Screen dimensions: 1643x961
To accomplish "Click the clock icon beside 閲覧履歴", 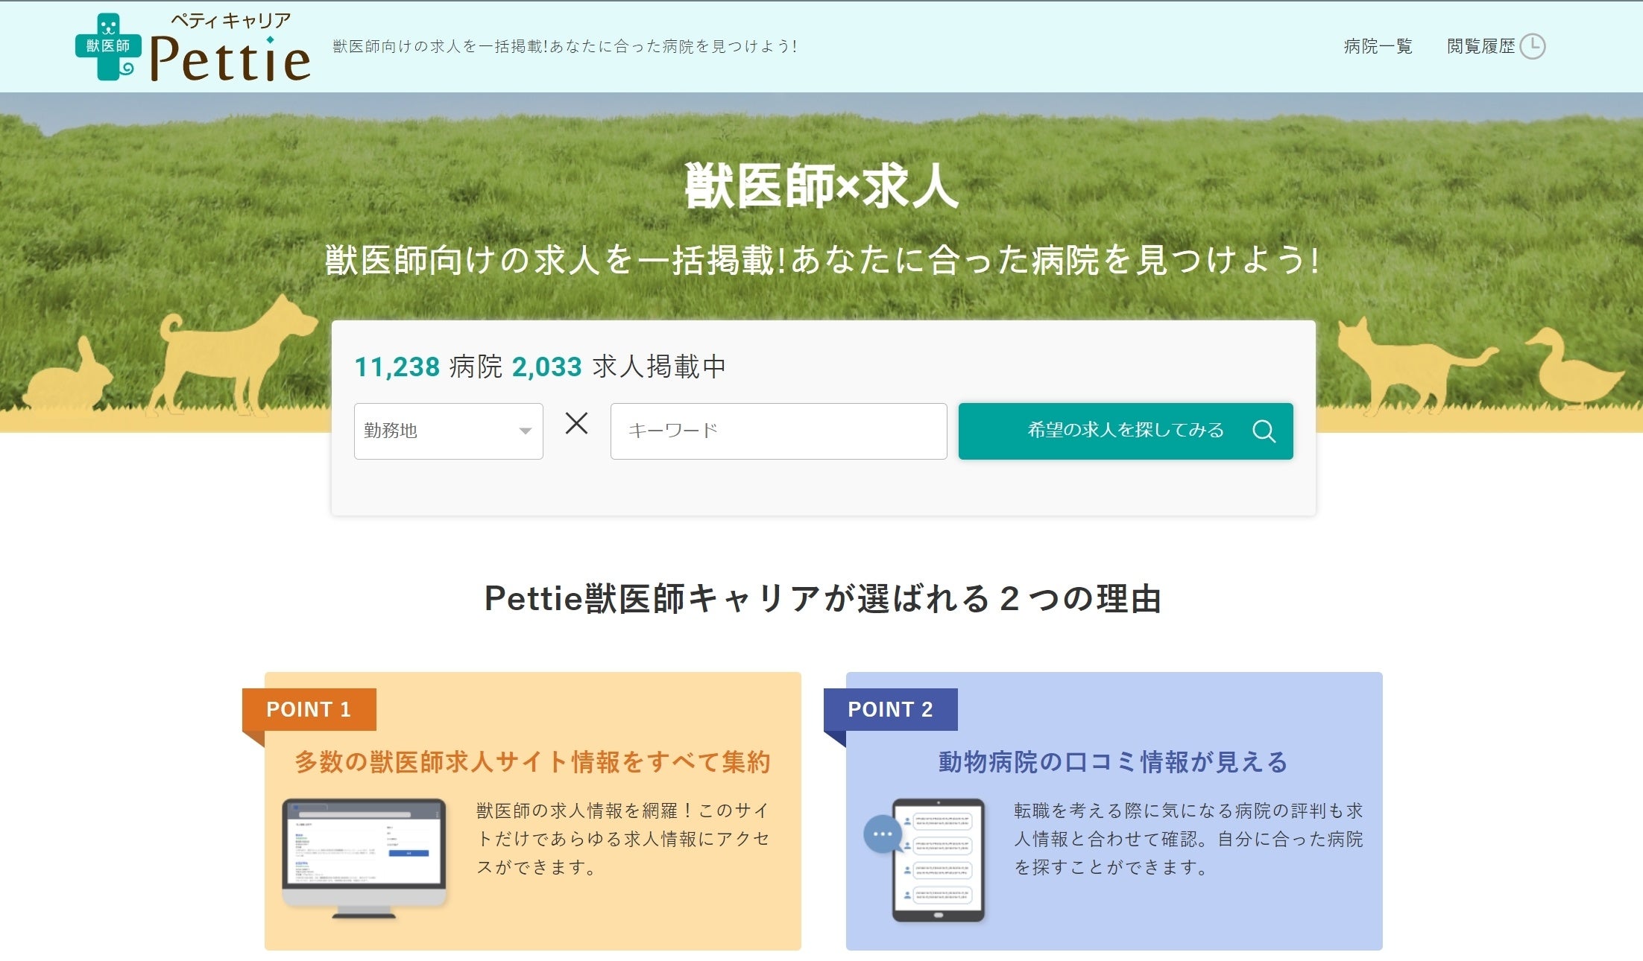I will (1532, 46).
